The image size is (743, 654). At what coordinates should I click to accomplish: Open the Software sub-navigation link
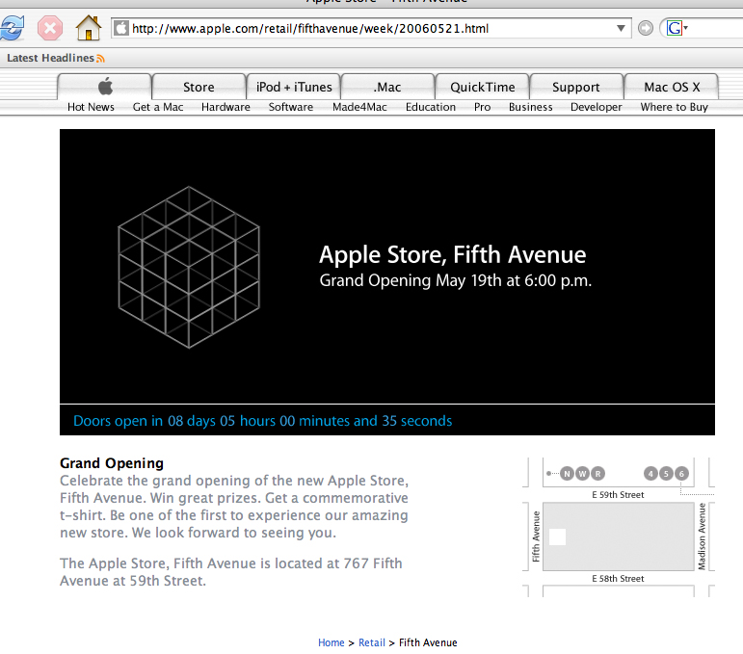tap(290, 107)
